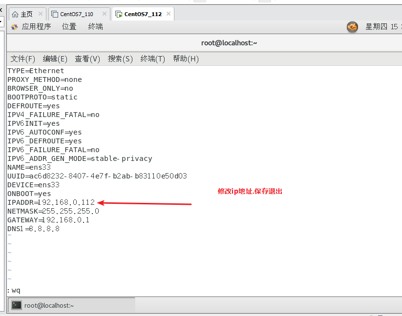Open the 应用程序 applications menu
The image size is (402, 316).
pos(36,27)
